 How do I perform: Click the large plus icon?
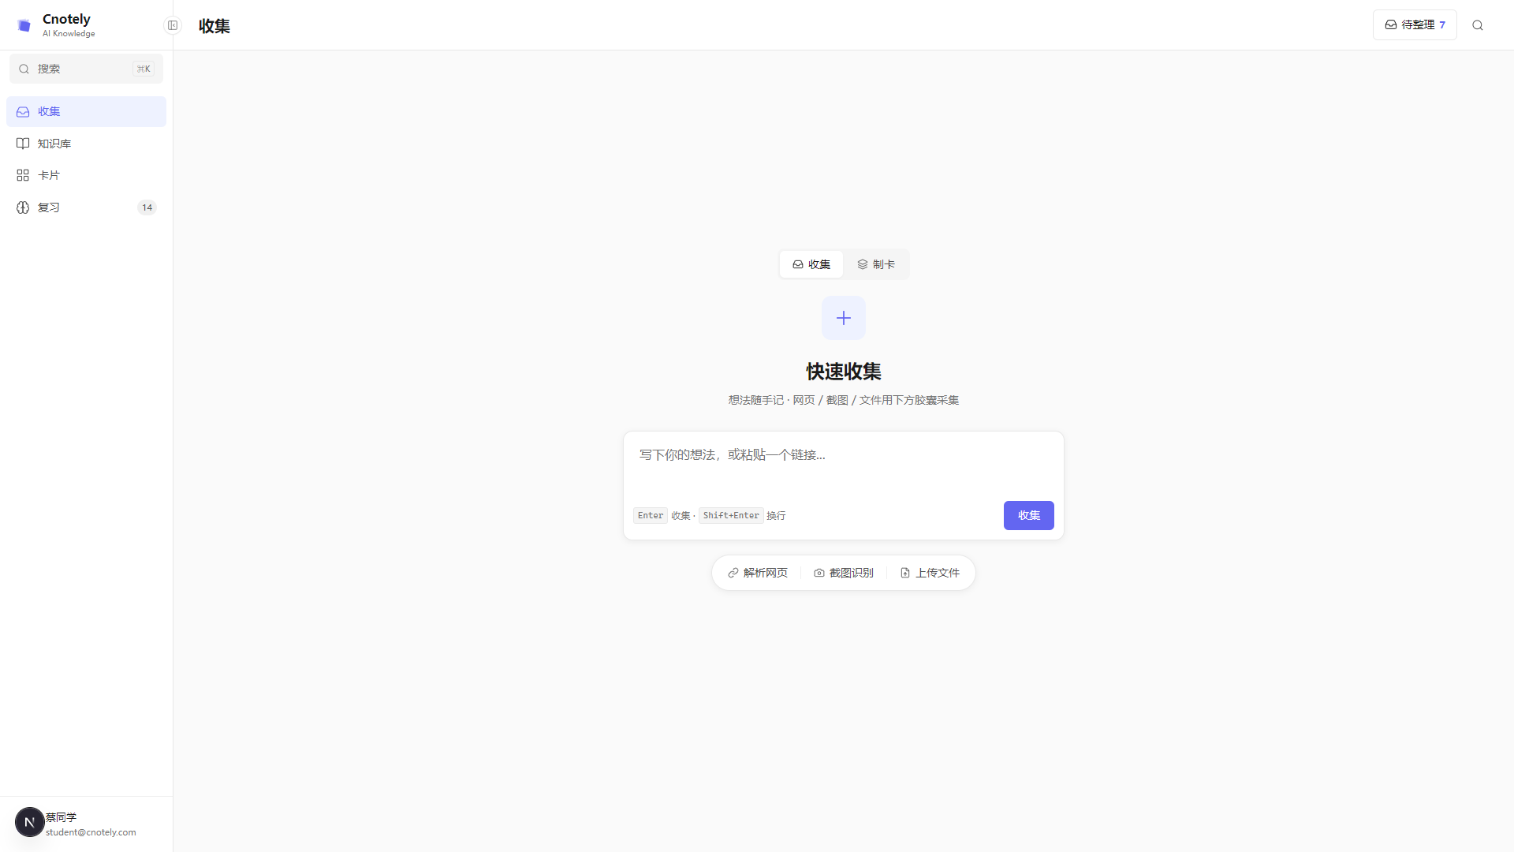click(x=844, y=318)
